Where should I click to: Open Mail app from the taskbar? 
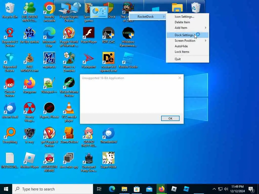pos(149,189)
